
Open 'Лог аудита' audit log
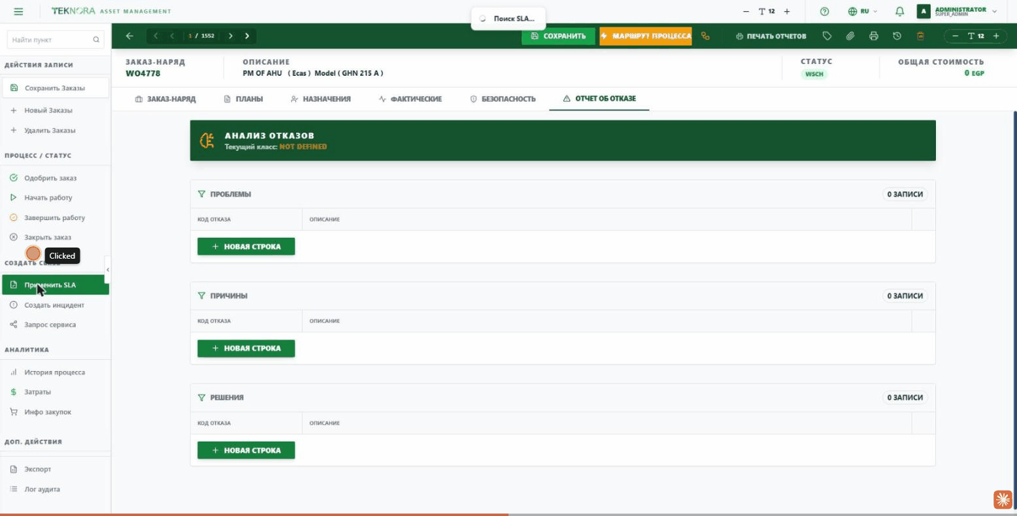point(56,489)
